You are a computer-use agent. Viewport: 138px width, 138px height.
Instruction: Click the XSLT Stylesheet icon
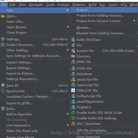click(x=73, y=124)
